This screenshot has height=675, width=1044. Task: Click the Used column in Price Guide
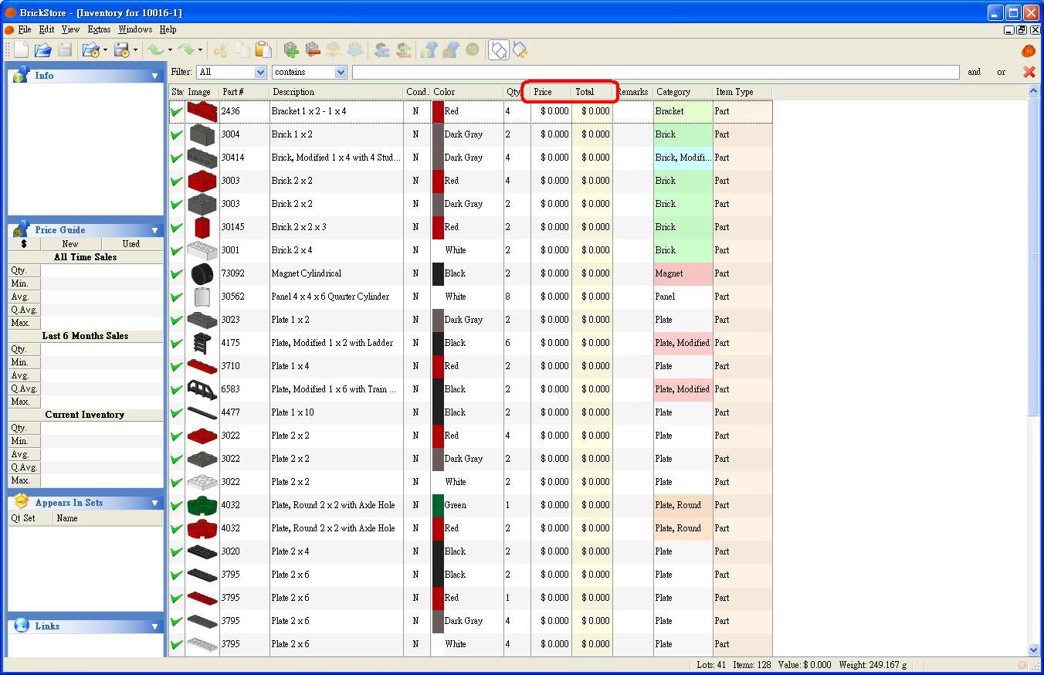(131, 244)
